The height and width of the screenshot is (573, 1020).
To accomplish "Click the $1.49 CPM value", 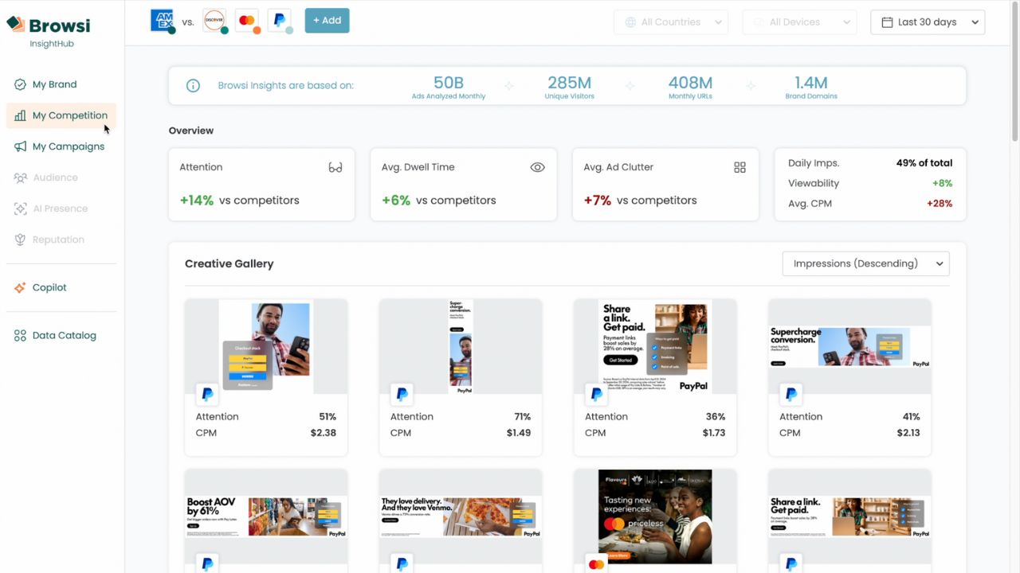I will pos(519,433).
